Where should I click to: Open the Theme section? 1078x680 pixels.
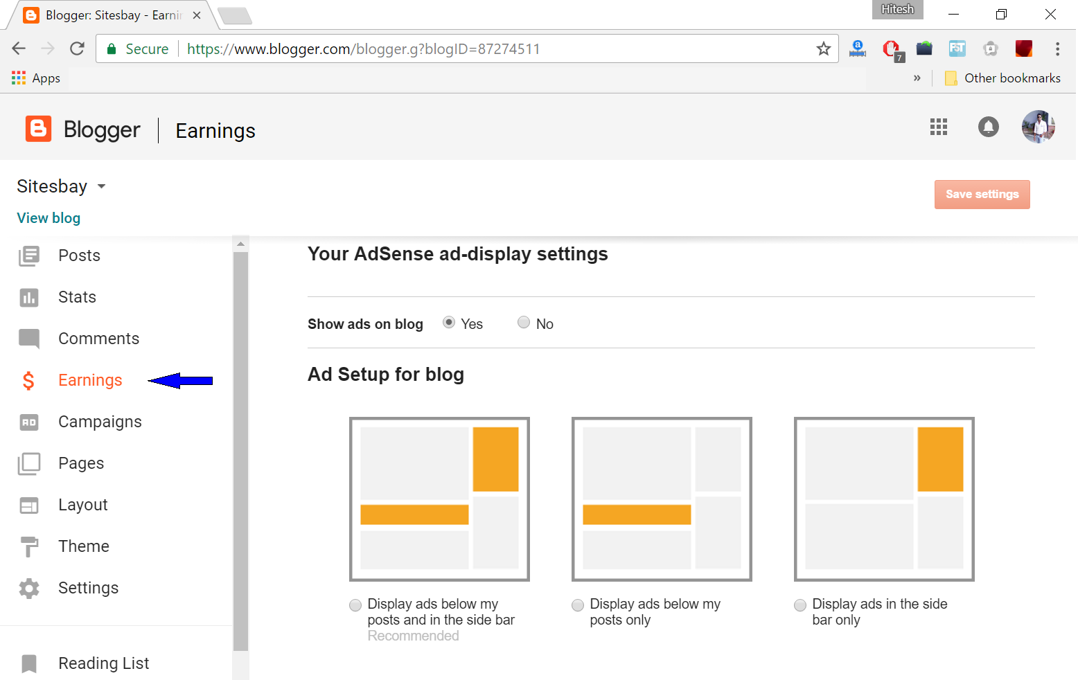(84, 546)
